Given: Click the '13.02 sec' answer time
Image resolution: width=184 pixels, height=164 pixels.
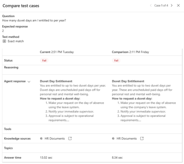Looking at the screenshot, I should click(46, 158).
